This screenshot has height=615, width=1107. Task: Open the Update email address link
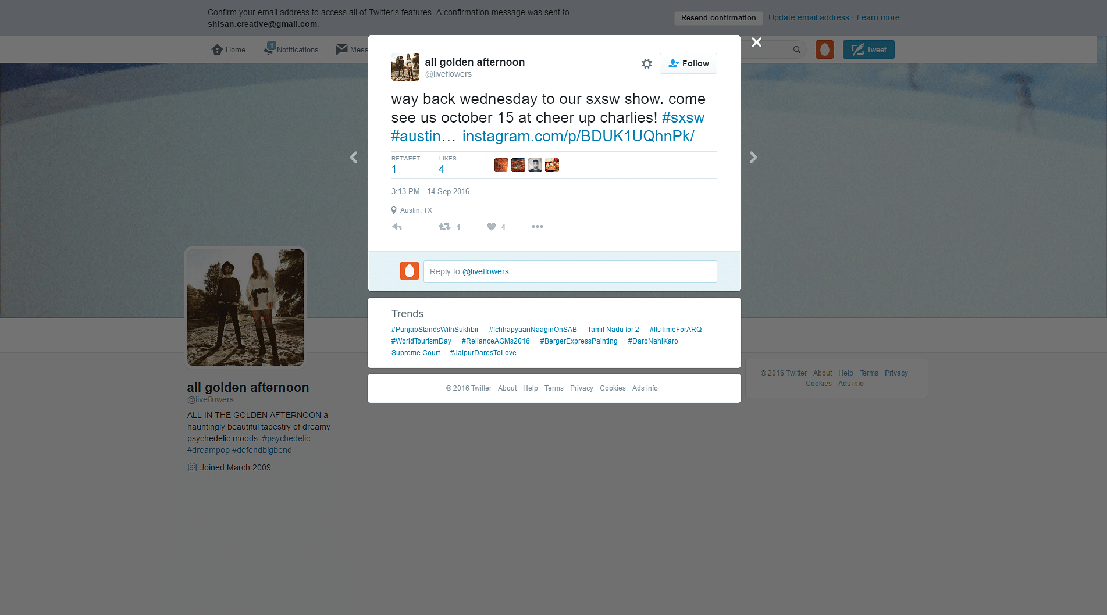(809, 17)
